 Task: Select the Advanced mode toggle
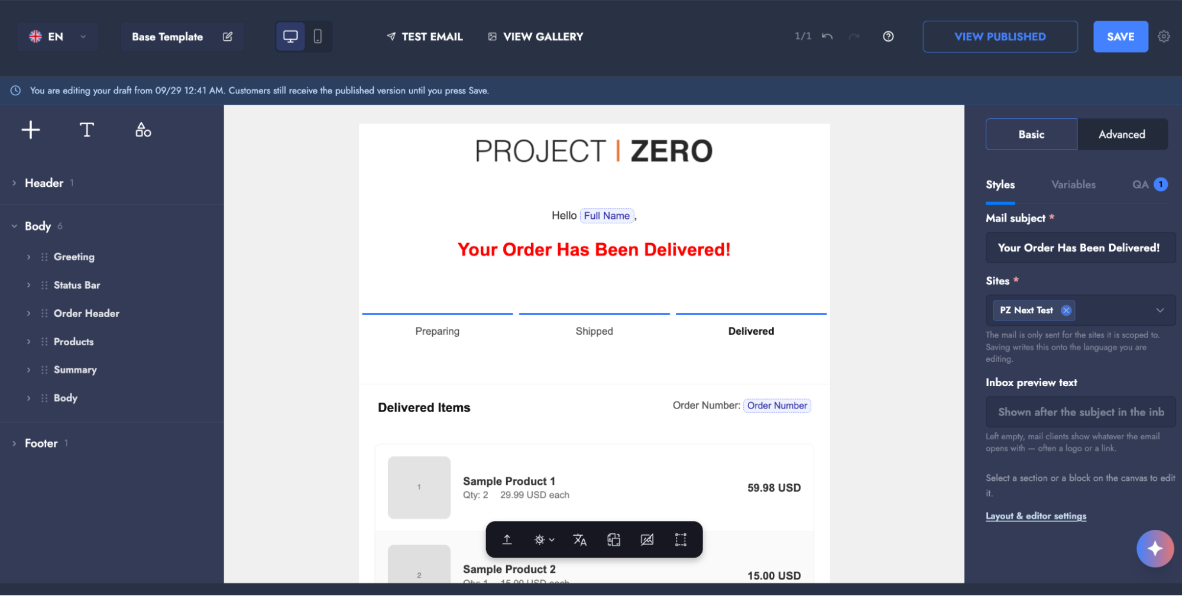1122,134
